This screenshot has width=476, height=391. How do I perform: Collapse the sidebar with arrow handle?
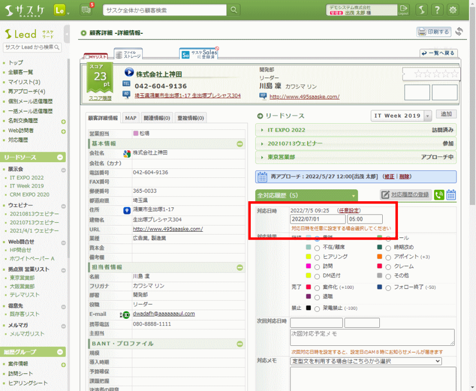67,34
